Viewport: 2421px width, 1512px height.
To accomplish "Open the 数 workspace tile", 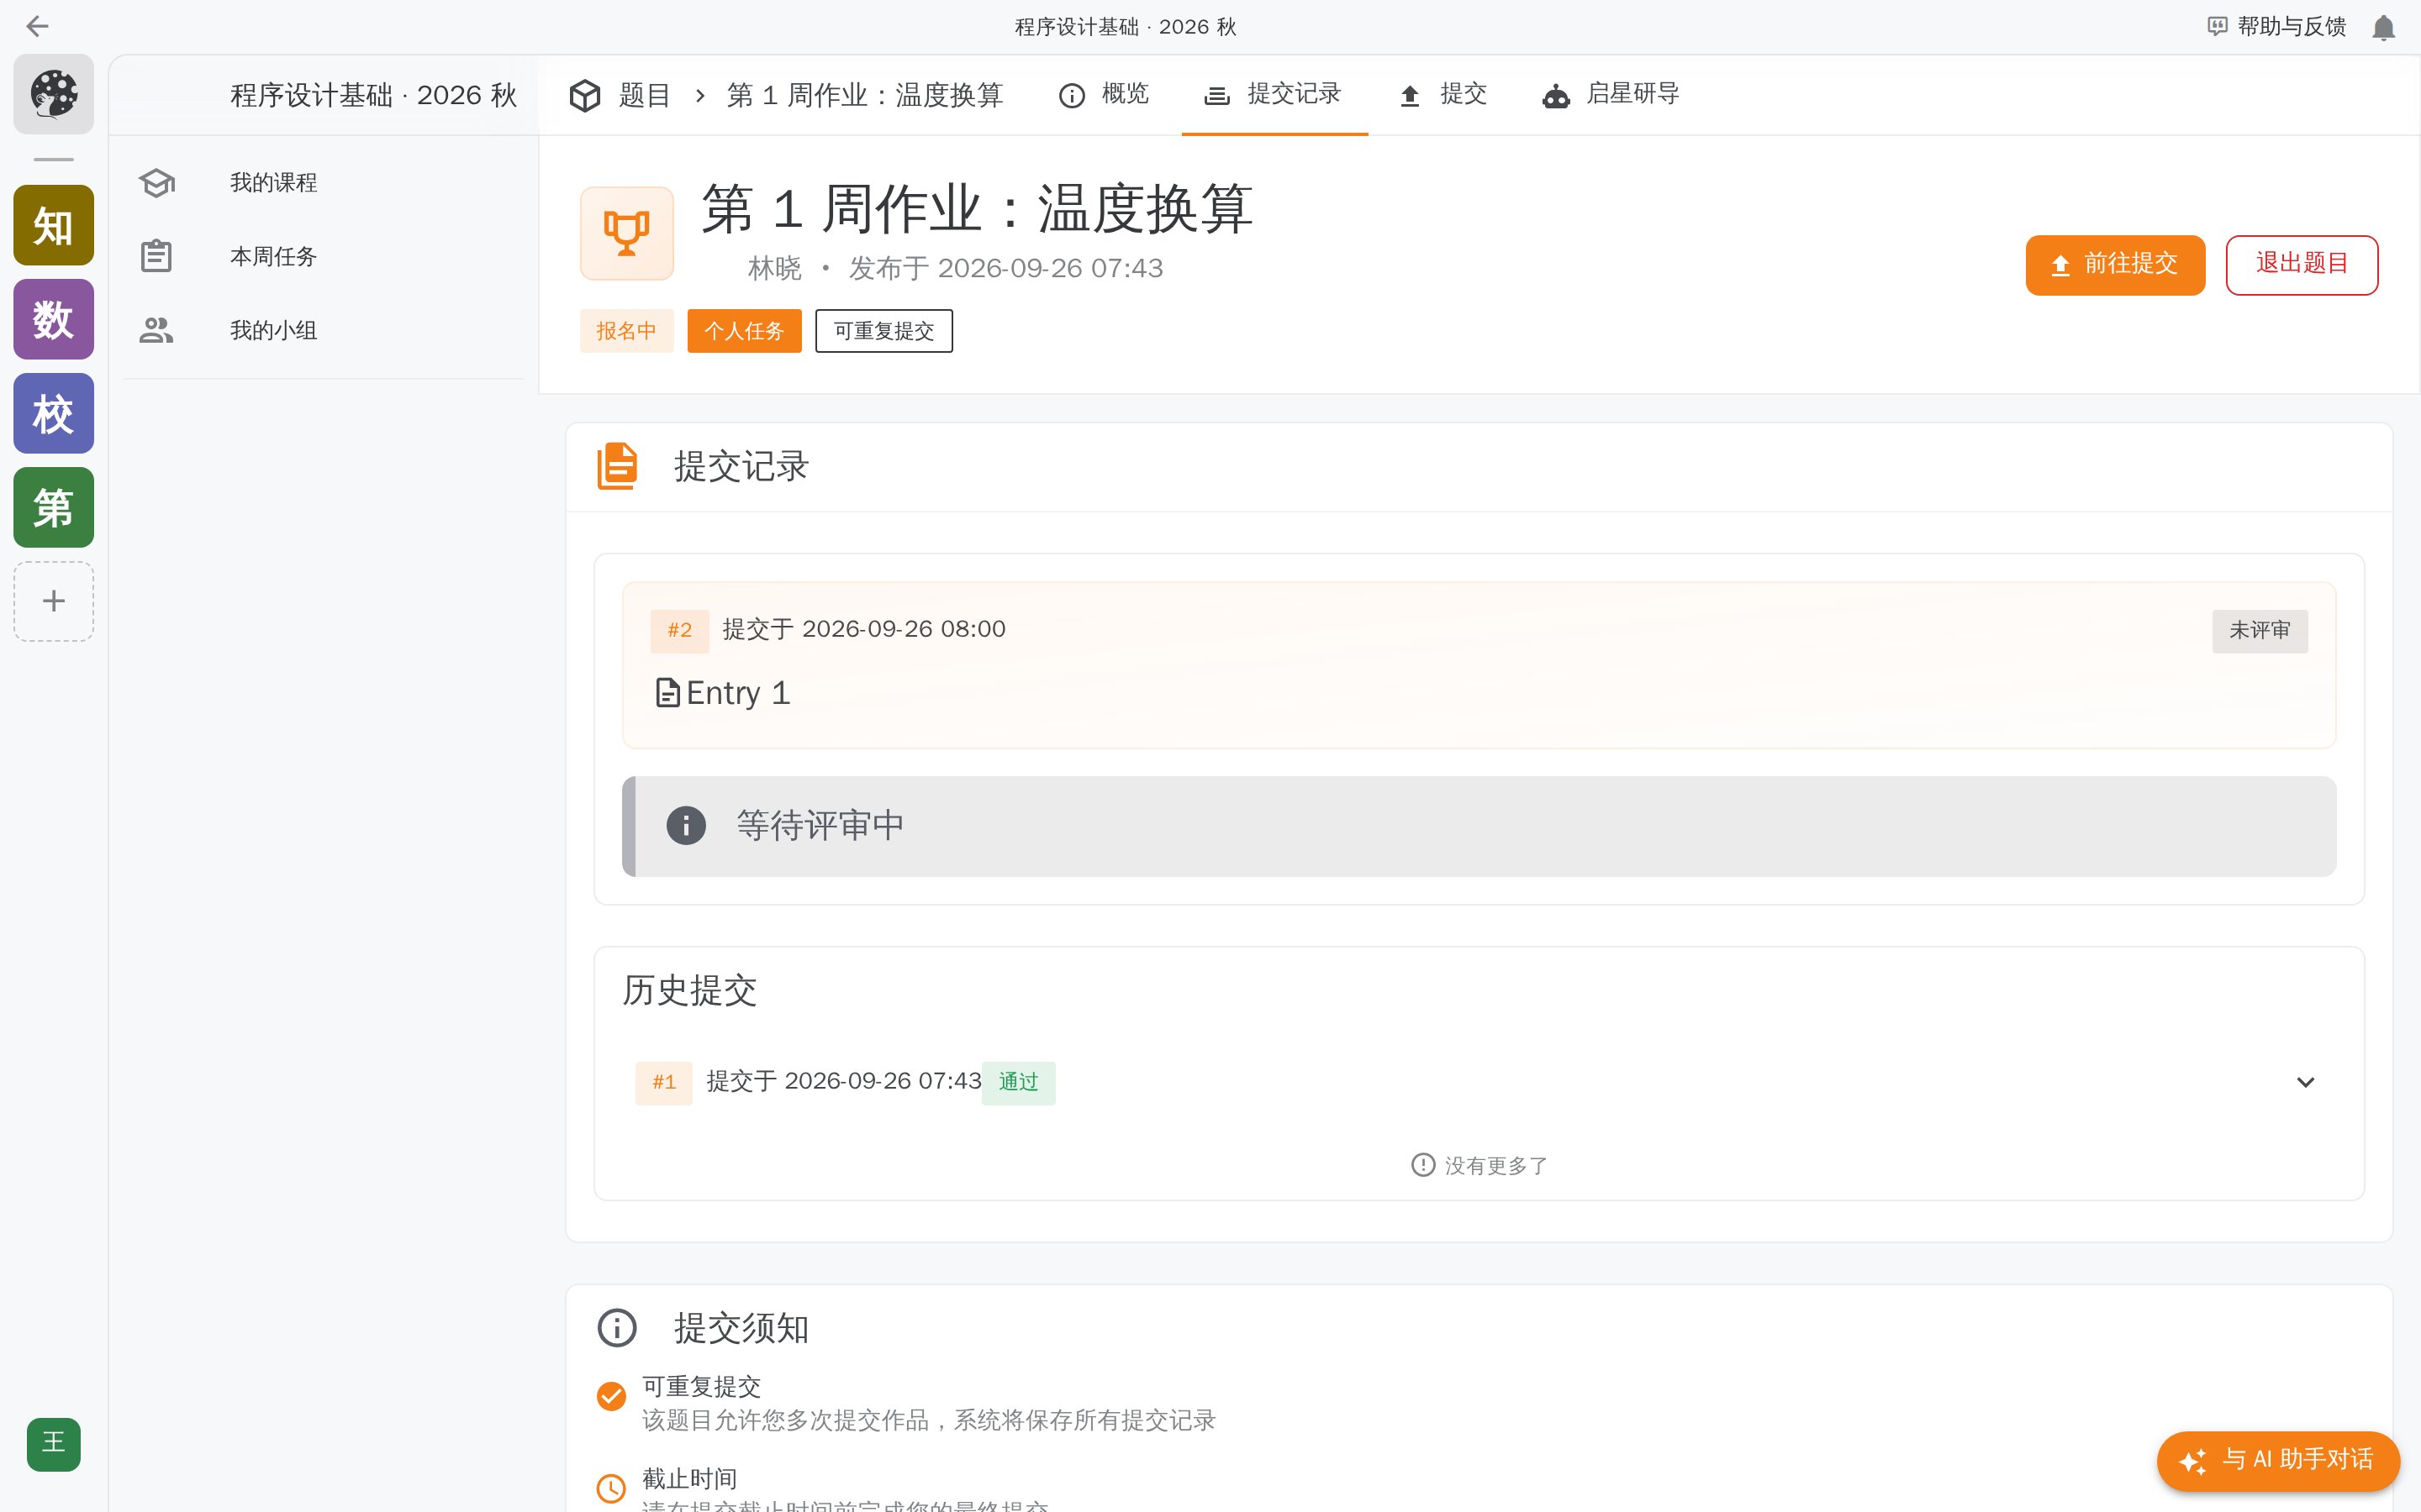I will coord(54,319).
